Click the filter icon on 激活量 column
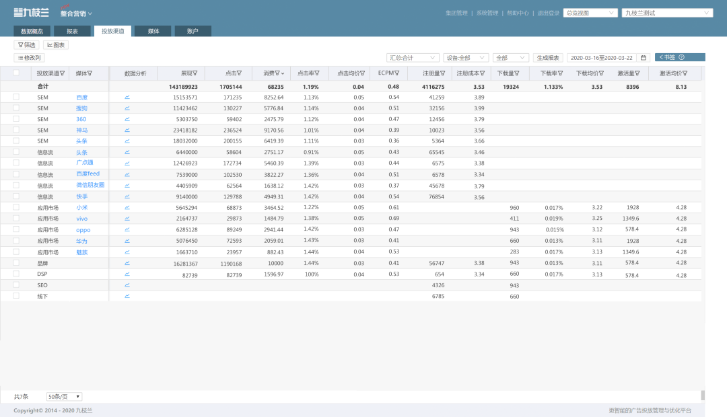The width and height of the screenshot is (727, 417). pos(637,73)
